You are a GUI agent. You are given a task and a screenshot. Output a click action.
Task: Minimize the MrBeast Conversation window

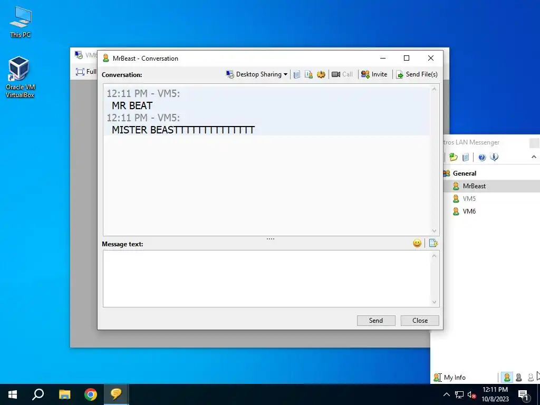point(383,58)
